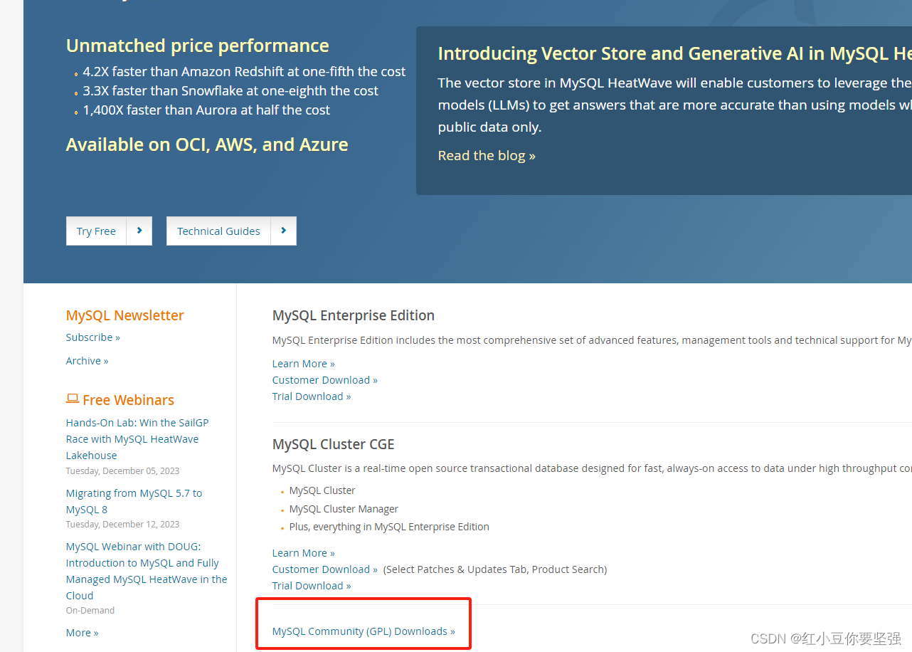This screenshot has width=912, height=652.
Task: Click the laptop icon beside Free Webinars
Action: coord(73,399)
